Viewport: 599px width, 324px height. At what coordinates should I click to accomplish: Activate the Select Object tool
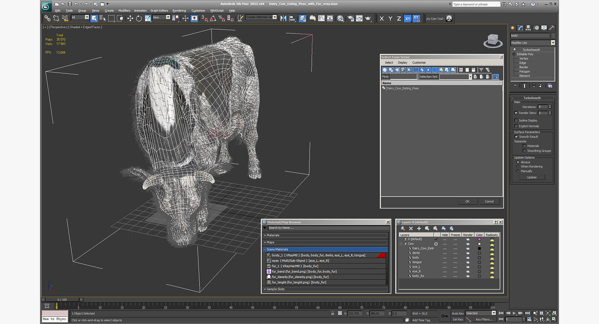point(94,18)
